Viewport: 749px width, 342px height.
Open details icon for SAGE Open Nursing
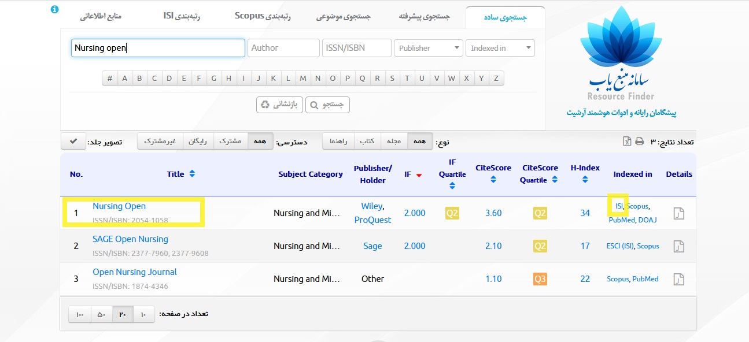click(x=679, y=246)
